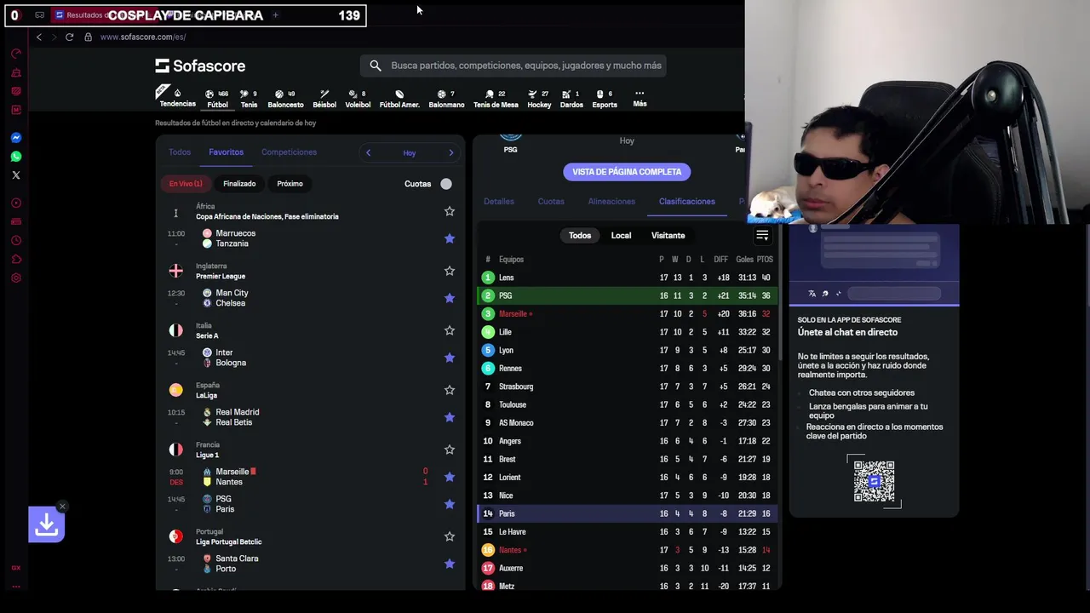Unfavorite the Real Madrid vs Real Betis match
The width and height of the screenshot is (1090, 613).
[x=450, y=417]
